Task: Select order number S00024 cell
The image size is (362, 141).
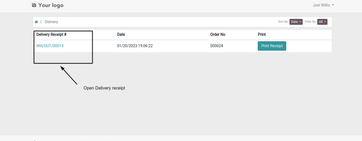Action: [217, 46]
